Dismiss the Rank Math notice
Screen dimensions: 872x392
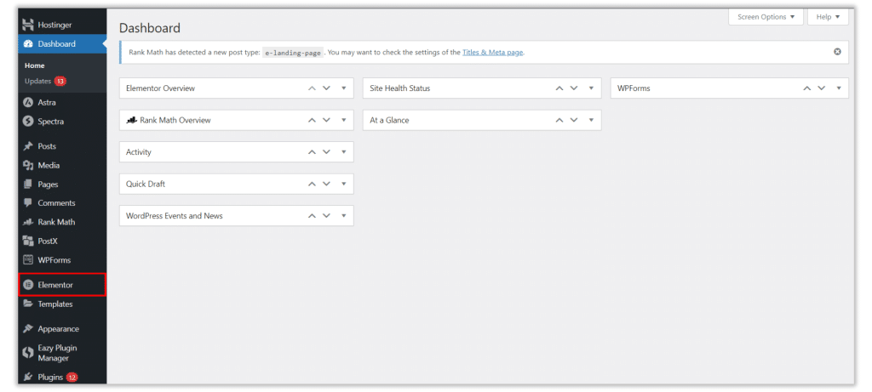tap(838, 52)
